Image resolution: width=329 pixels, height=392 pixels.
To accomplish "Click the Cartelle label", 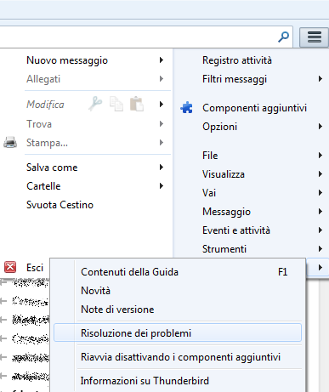I will click(43, 186).
